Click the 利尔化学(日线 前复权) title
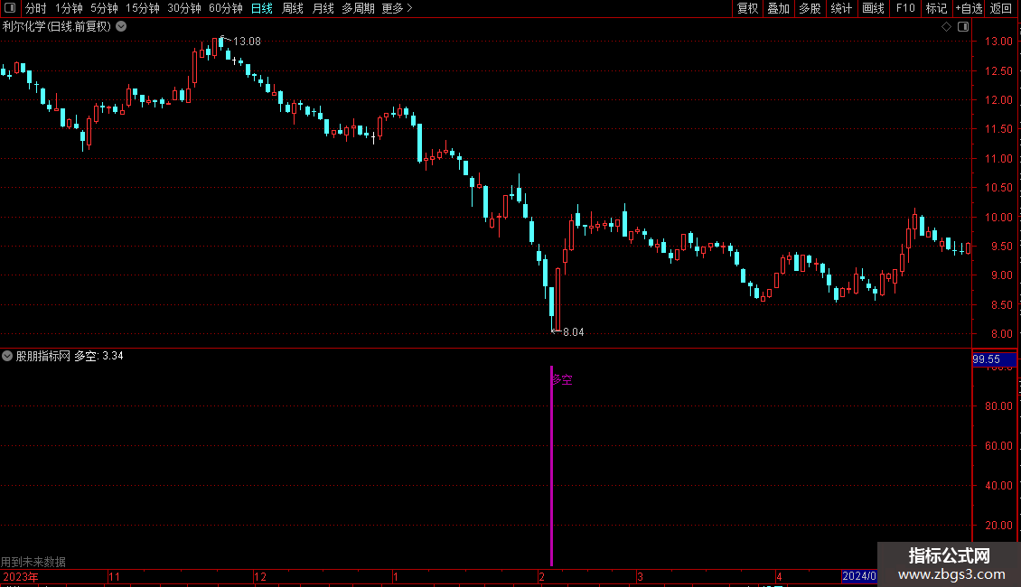1021x587 pixels. coord(57,27)
